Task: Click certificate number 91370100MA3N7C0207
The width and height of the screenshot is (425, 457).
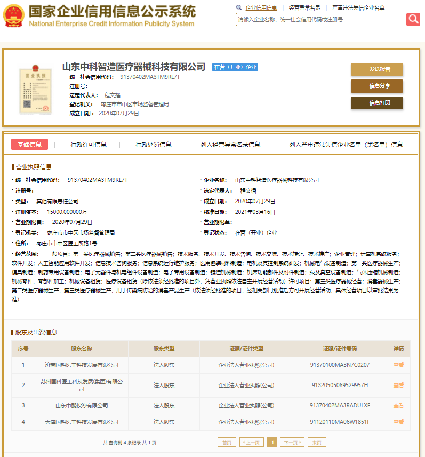Action: tap(340, 365)
